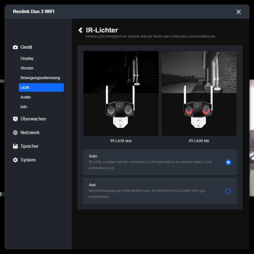The height and width of the screenshot is (254, 254).
Task: Open Netzwerk via the globe icon
Action: coord(15,132)
